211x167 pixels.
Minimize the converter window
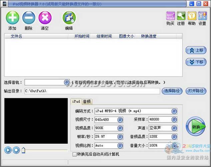pyautogui.click(x=192, y=4)
